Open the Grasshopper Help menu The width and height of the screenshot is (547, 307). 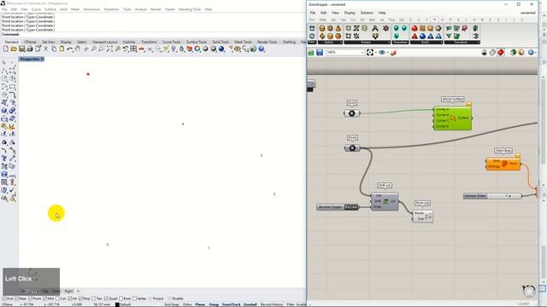tap(382, 13)
